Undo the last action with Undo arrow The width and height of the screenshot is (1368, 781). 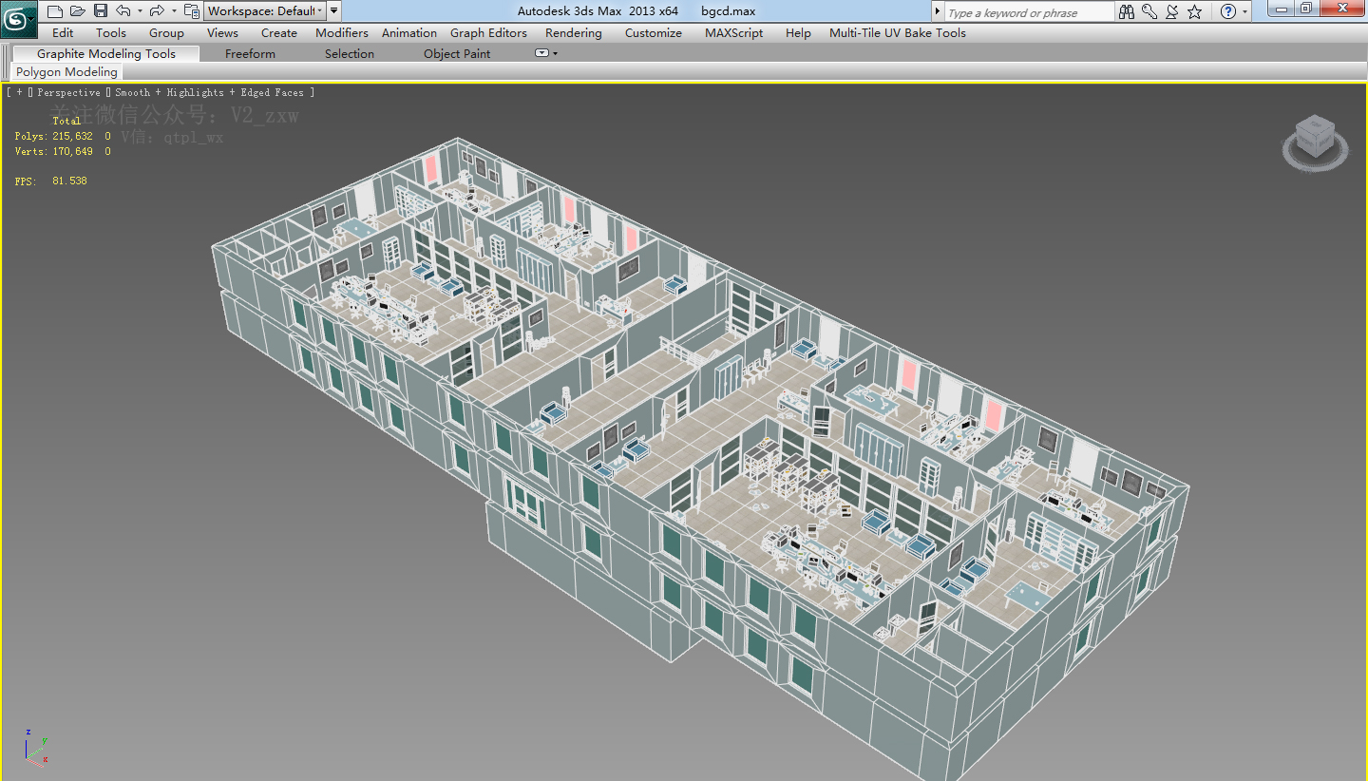pyautogui.click(x=123, y=11)
